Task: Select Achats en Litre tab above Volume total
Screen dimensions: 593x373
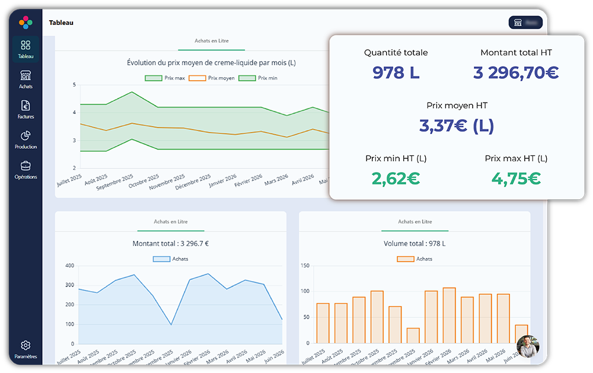Action: (415, 222)
